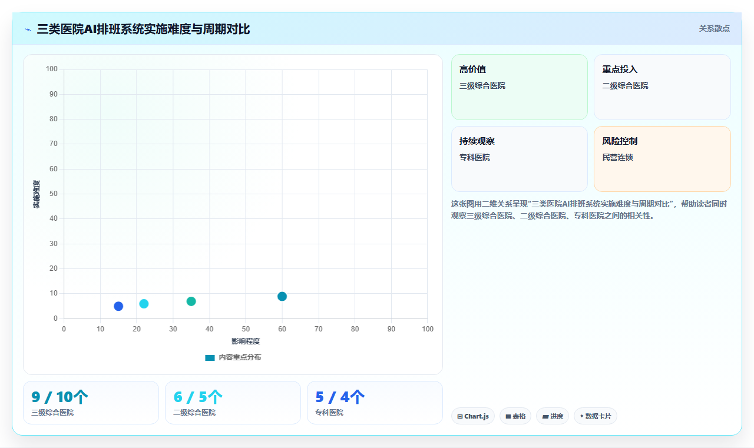The height and width of the screenshot is (448, 754).
Task: Click the 影响程度 x-axis label
Action: 246,341
